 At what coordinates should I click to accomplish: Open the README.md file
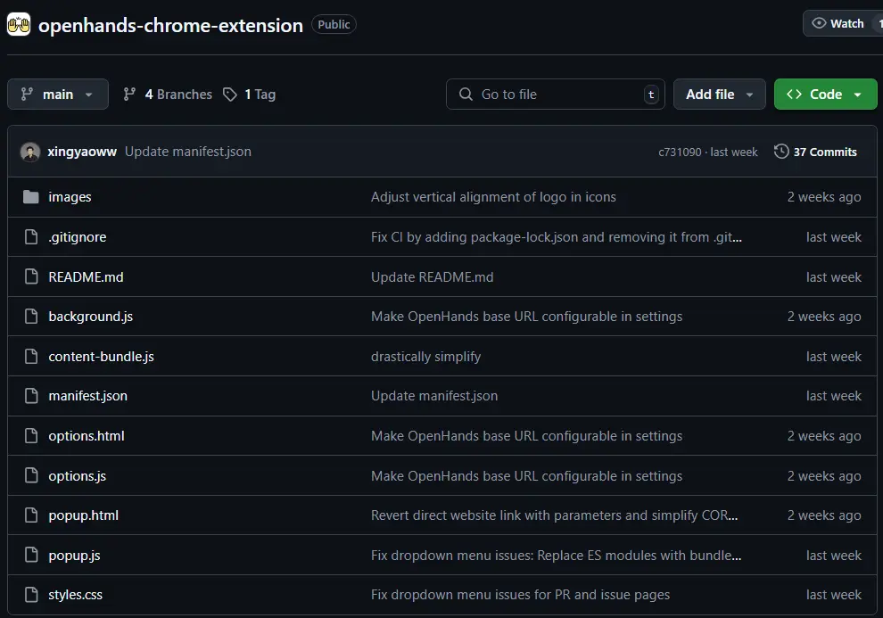86,277
